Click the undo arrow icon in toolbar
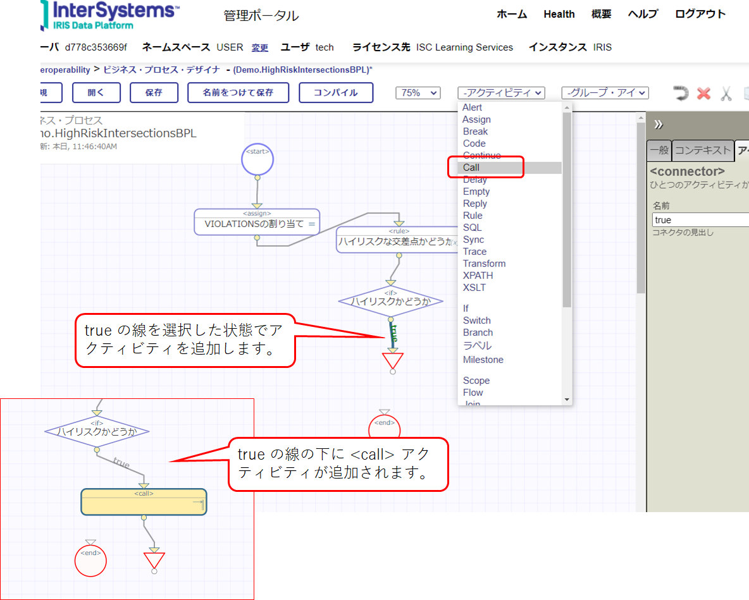 pyautogui.click(x=681, y=94)
